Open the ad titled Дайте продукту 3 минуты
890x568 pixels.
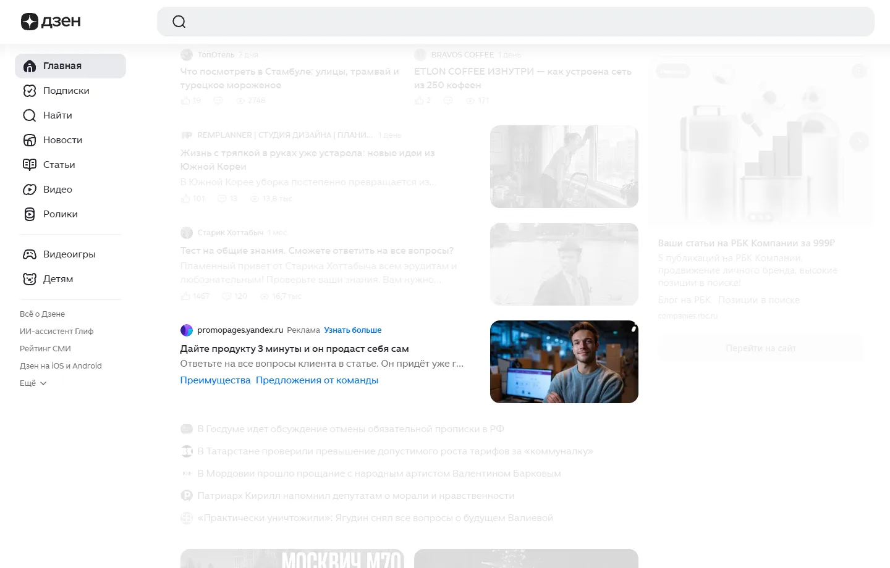pyautogui.click(x=295, y=349)
